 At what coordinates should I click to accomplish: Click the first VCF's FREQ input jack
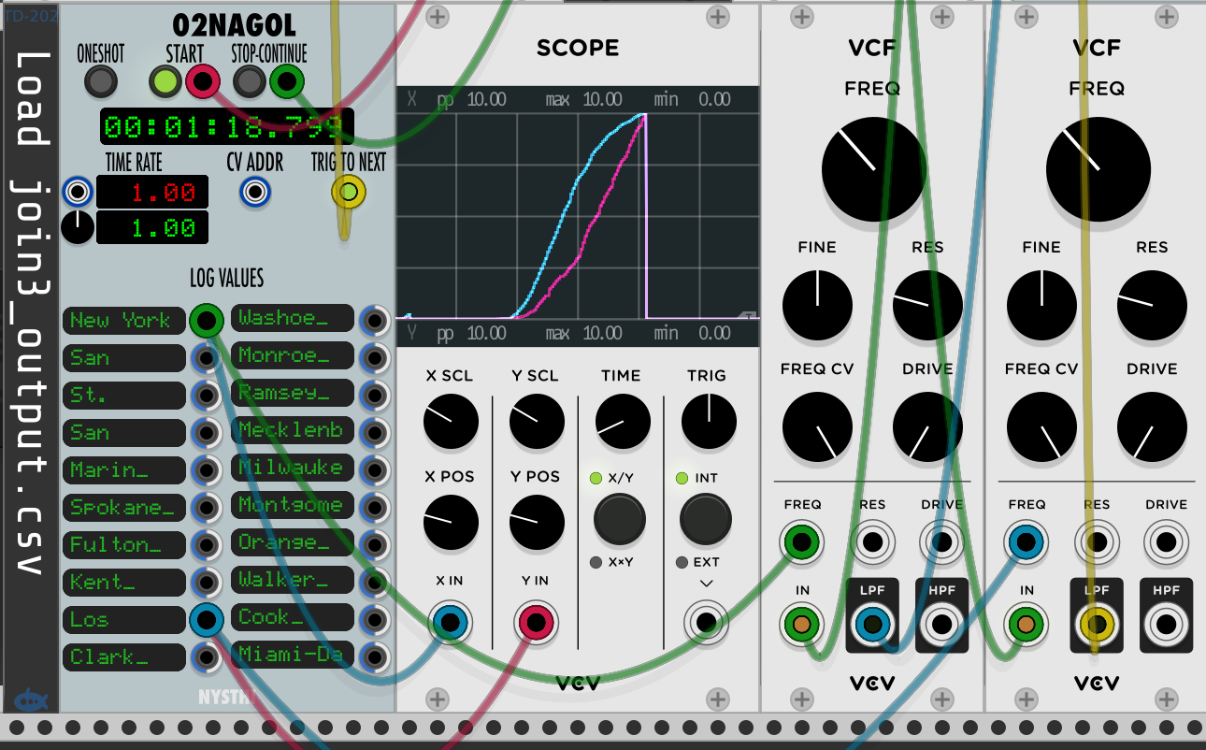[802, 541]
